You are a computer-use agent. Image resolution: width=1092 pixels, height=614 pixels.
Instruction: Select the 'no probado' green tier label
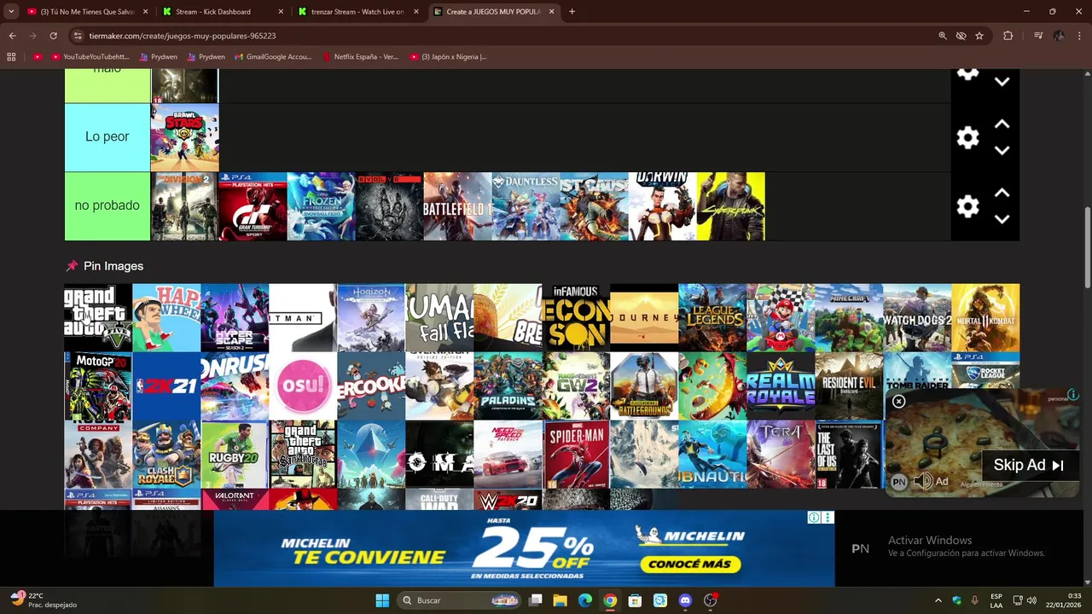pyautogui.click(x=107, y=206)
